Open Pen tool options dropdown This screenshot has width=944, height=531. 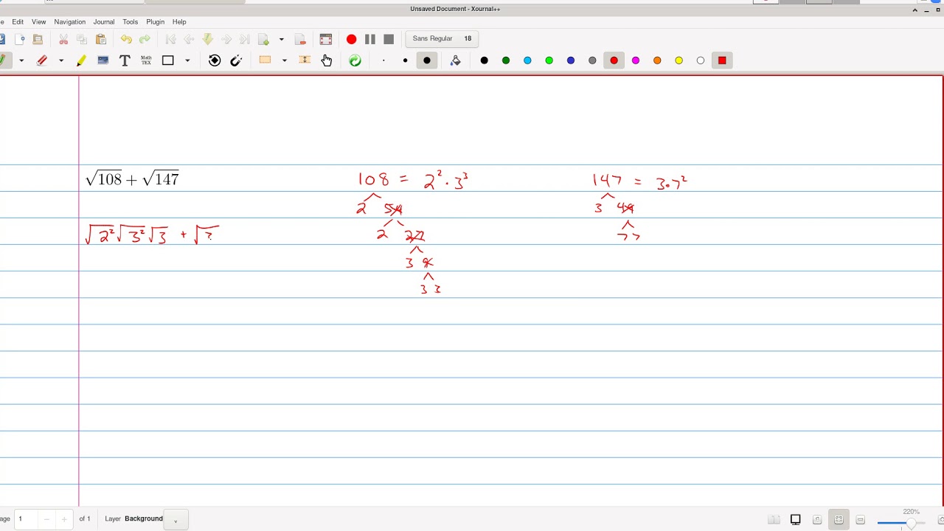tap(21, 60)
